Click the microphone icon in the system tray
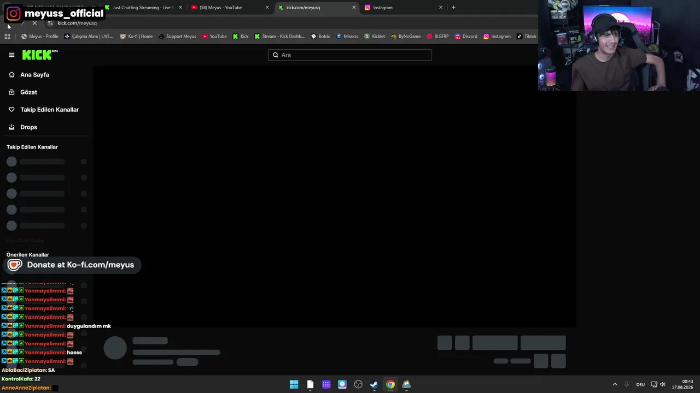700x393 pixels. pyautogui.click(x=627, y=384)
